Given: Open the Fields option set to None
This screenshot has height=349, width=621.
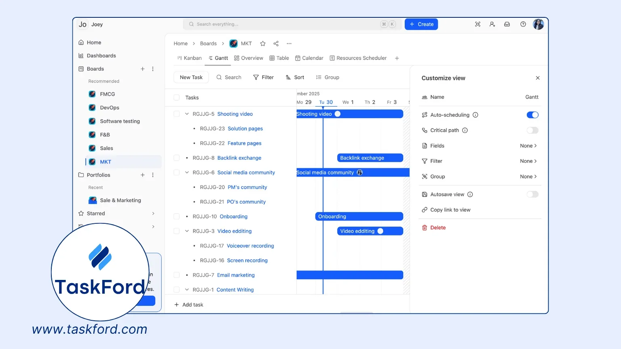Looking at the screenshot, I should pos(528,146).
